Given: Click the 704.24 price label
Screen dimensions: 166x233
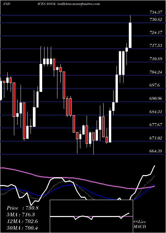Looking at the screenshot, I should click(156, 72).
